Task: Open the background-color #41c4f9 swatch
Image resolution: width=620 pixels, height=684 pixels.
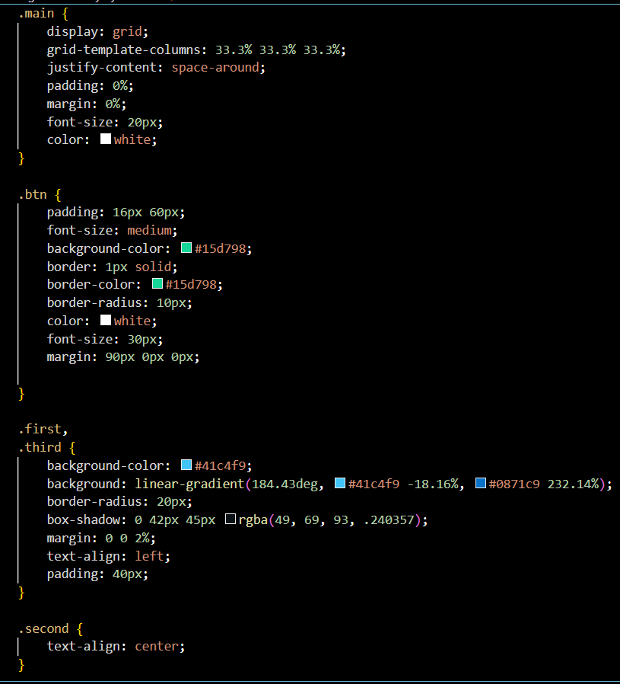Action: (186, 465)
